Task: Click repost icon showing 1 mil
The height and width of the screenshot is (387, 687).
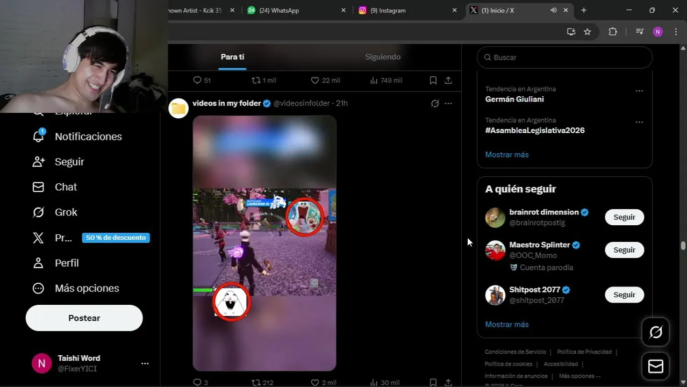Action: click(256, 80)
